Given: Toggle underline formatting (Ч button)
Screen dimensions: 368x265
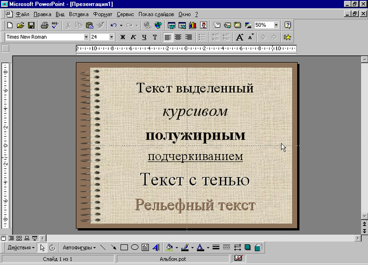Looking at the screenshot, I should pyautogui.click(x=144, y=37).
